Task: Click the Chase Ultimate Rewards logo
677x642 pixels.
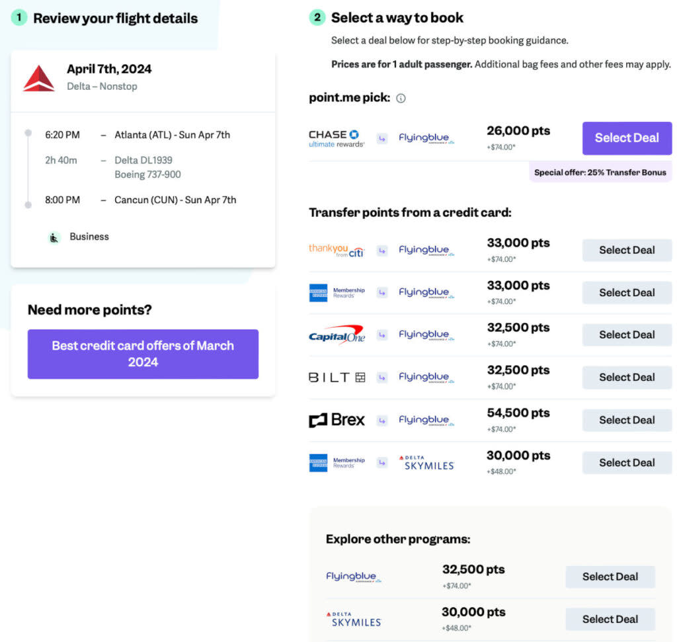Action: tap(337, 138)
